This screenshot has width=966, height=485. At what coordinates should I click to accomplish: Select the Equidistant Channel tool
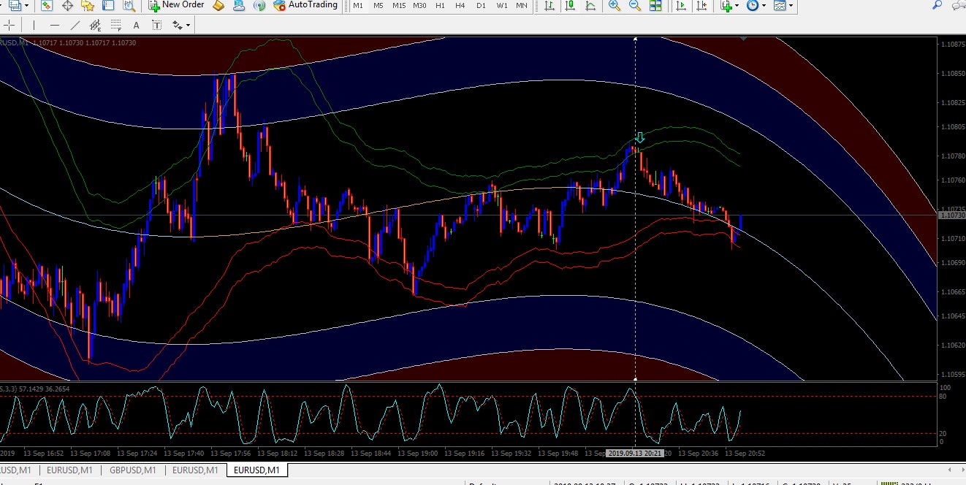point(95,25)
